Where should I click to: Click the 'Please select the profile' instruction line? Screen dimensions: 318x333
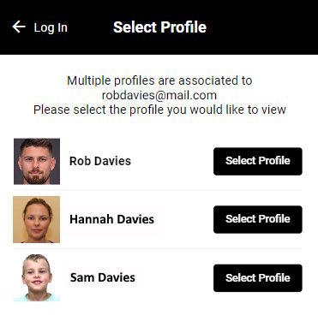[159, 110]
